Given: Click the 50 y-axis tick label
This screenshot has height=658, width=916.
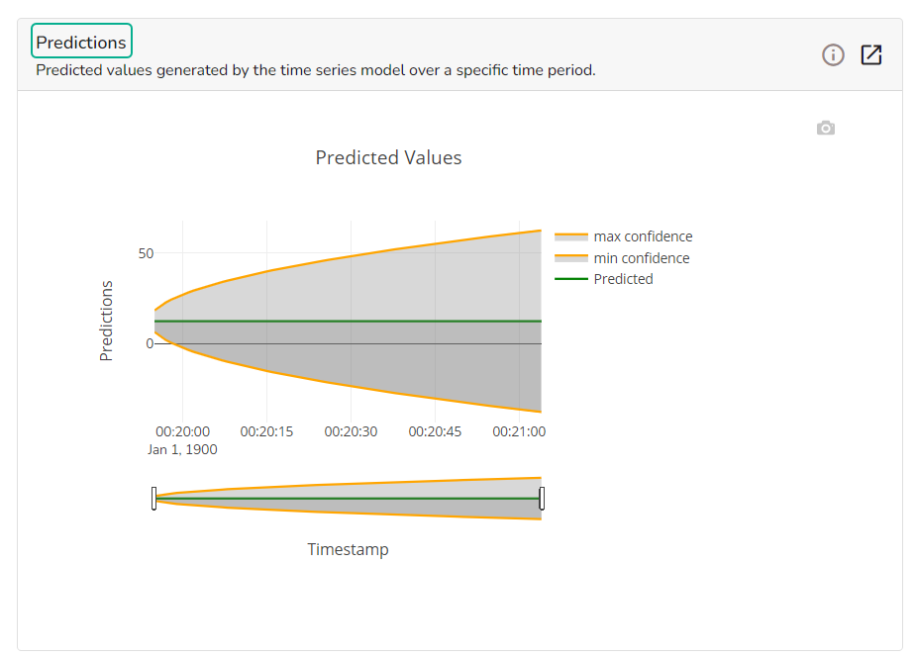Looking at the screenshot, I should [x=146, y=253].
